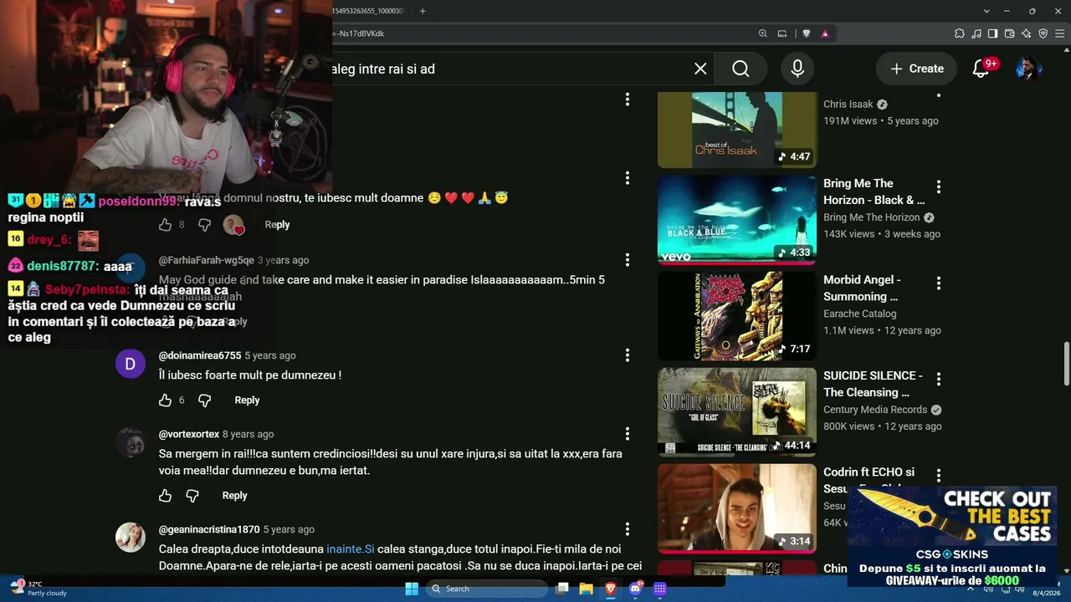This screenshot has width=1071, height=602.
Task: Open a new browser tab
Action: [423, 11]
